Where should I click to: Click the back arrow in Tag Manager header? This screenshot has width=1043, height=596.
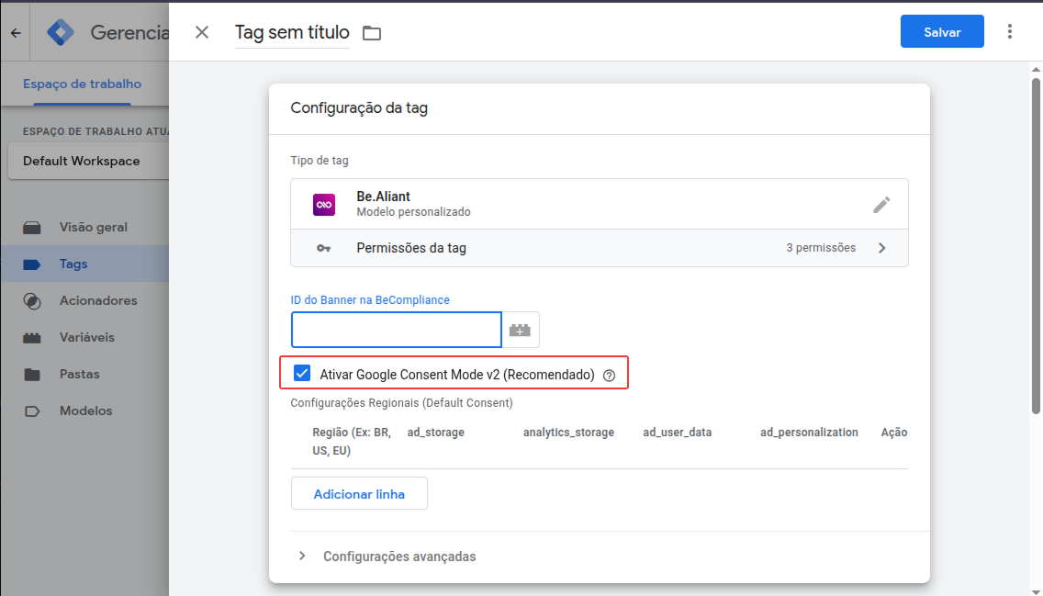(x=16, y=33)
